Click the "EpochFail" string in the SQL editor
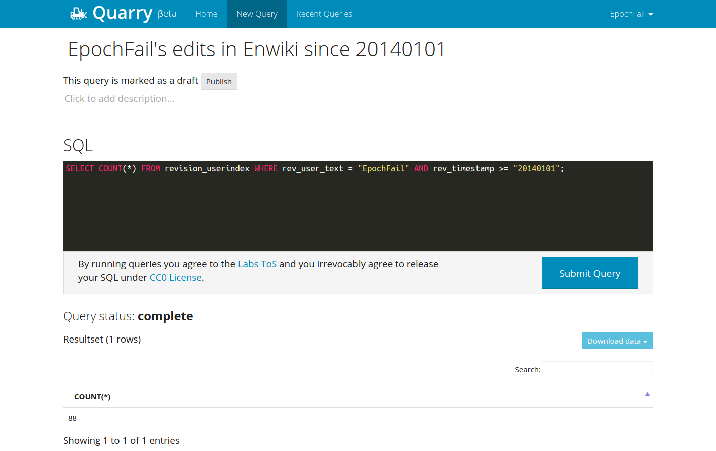The height and width of the screenshot is (451, 716). [383, 168]
